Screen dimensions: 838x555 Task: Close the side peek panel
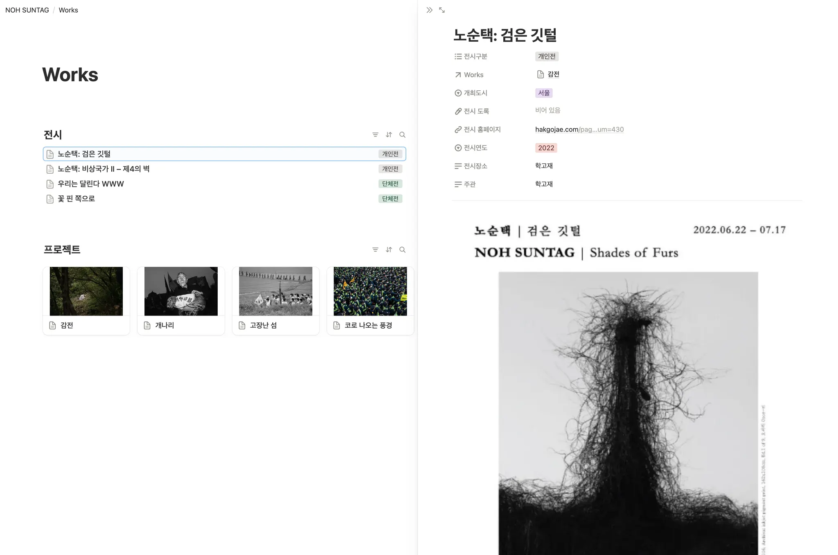pyautogui.click(x=429, y=10)
